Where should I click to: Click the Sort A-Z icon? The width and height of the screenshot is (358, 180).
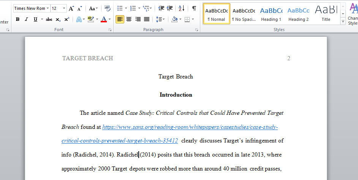pos(182,8)
